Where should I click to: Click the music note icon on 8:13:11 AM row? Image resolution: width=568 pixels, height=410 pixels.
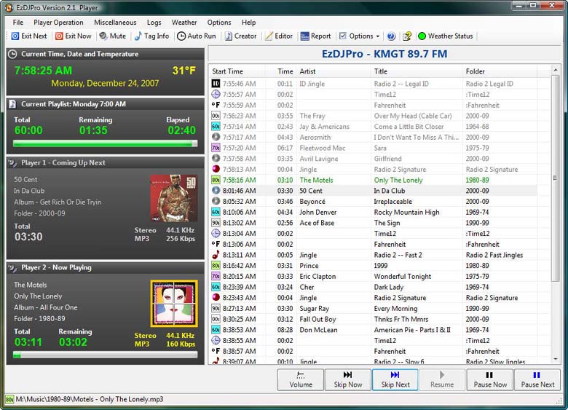(216, 255)
